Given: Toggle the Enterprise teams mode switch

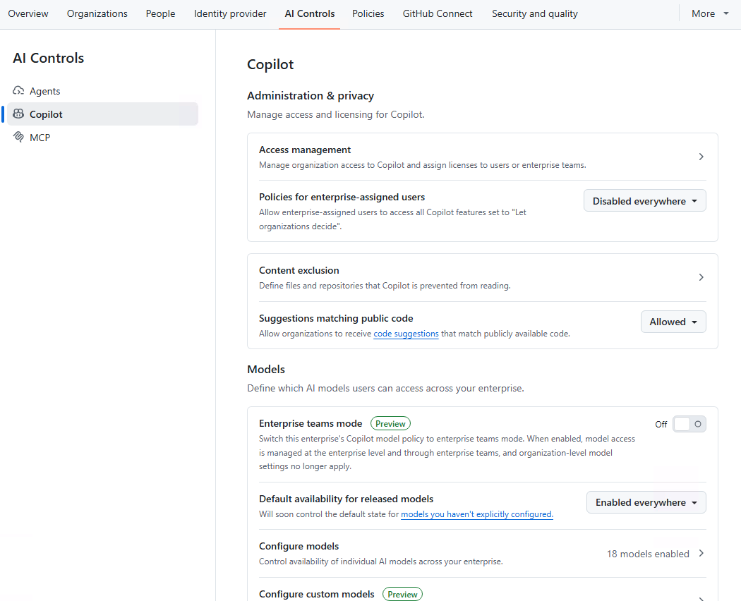Looking at the screenshot, I should [x=689, y=424].
